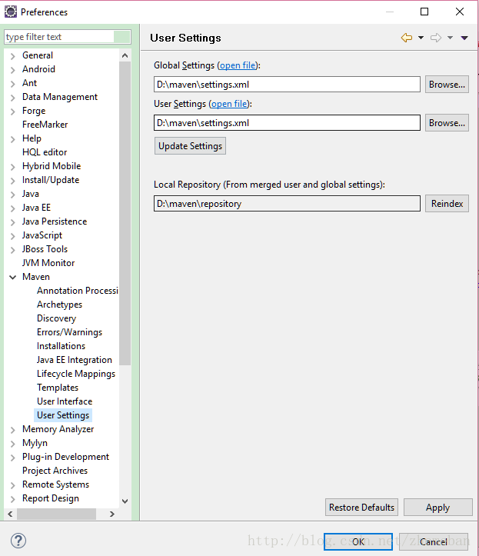Expand the General preferences node
The height and width of the screenshot is (556, 479).
(x=13, y=55)
